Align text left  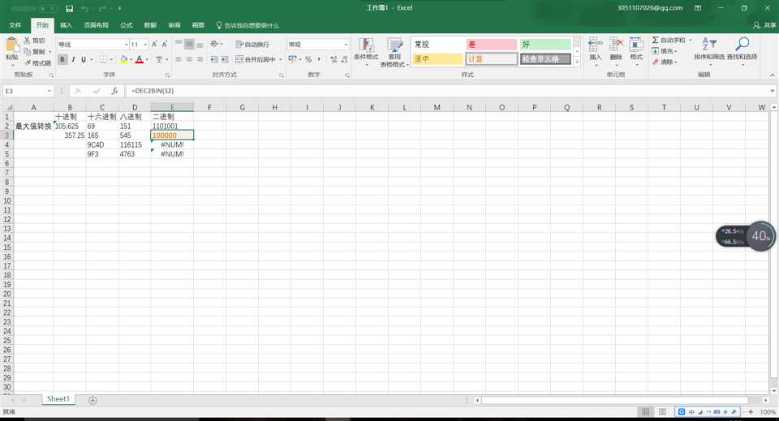pos(179,59)
